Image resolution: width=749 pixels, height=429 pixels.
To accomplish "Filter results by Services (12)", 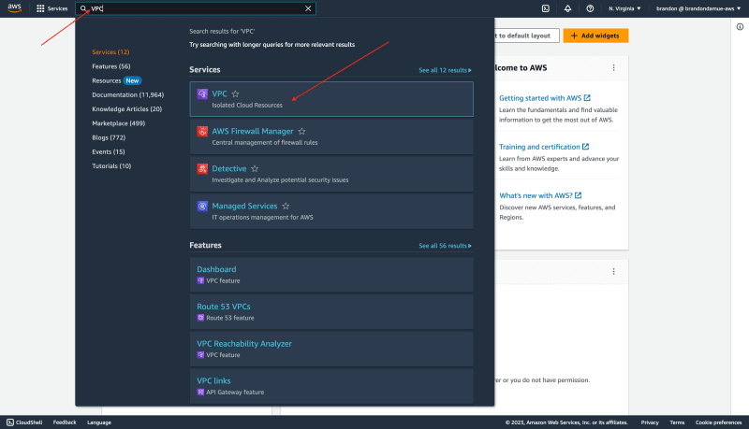I will coord(110,52).
